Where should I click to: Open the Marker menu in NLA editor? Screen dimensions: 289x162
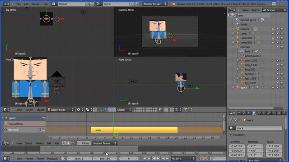pyautogui.click(x=39, y=143)
